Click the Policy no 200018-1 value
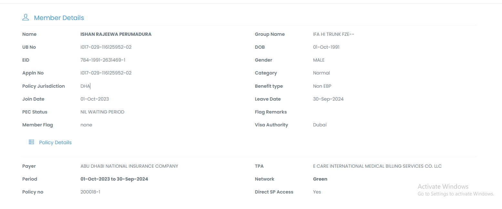This screenshot has height=209, width=502. pyautogui.click(x=90, y=192)
